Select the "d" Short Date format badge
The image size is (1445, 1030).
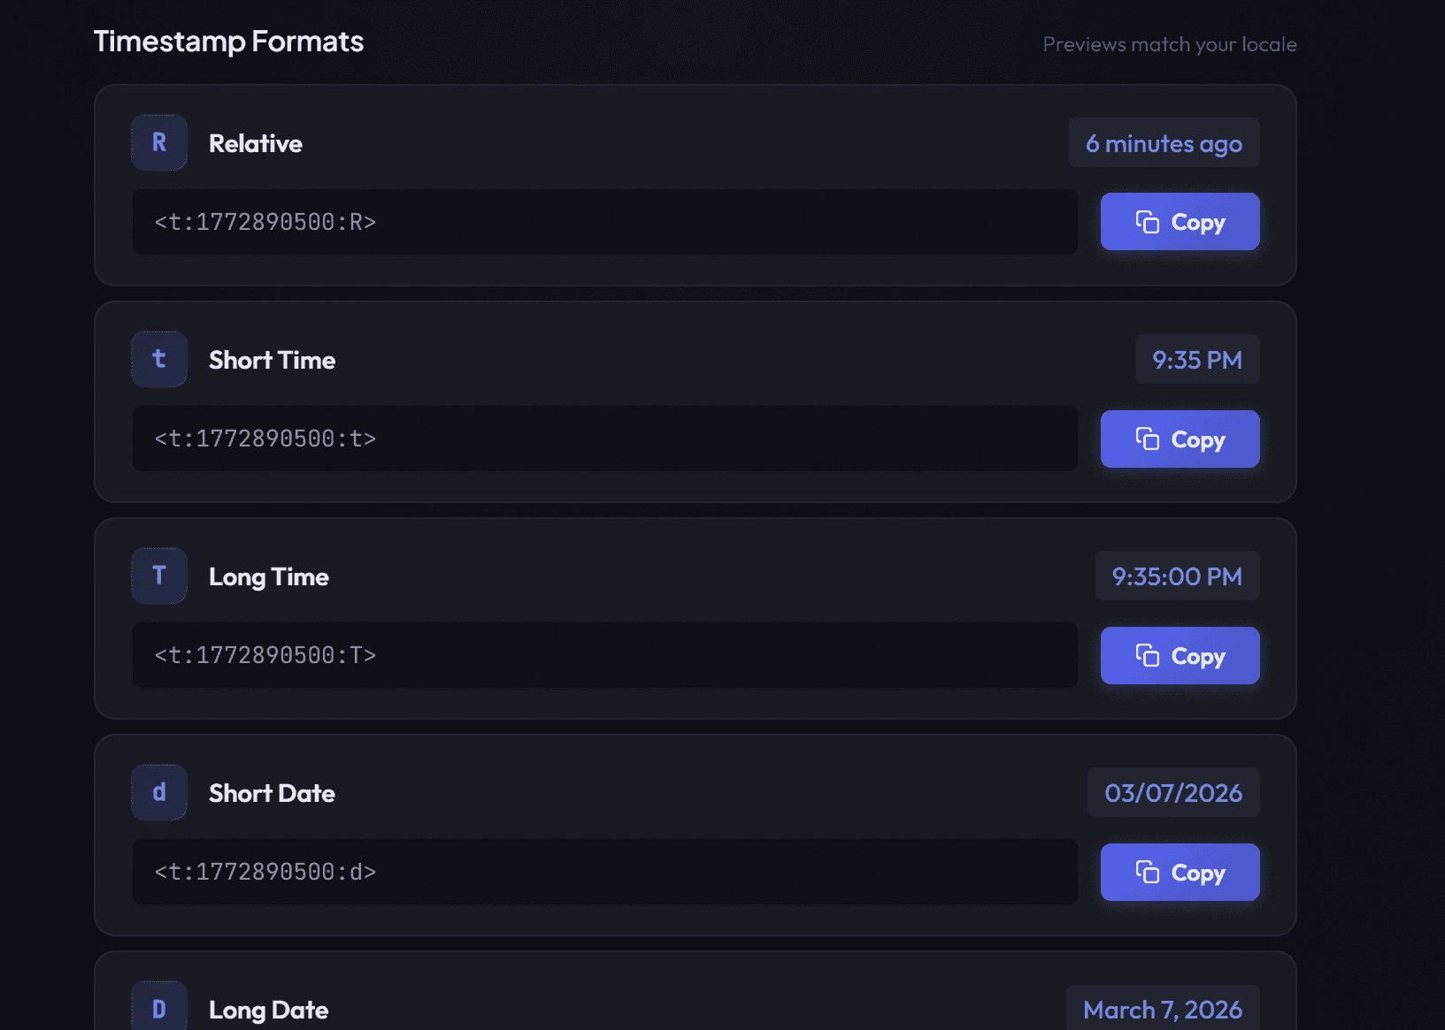[158, 792]
